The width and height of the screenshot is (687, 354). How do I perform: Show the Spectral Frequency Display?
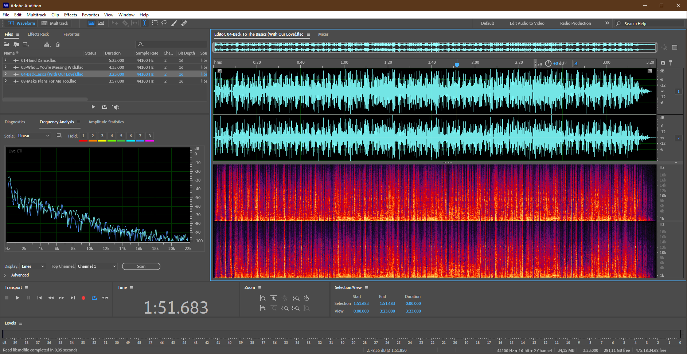click(x=91, y=23)
